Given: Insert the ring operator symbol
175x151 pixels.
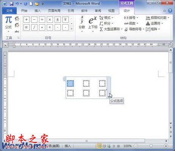Looking at the screenshot, I should (x=50, y=28).
